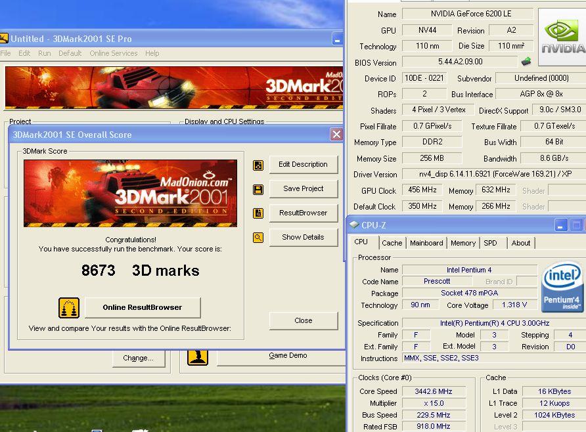Click the GPU Name field NVIDIA GeForce 6200 LE
Viewport: 586px width, 432px height.
click(468, 14)
